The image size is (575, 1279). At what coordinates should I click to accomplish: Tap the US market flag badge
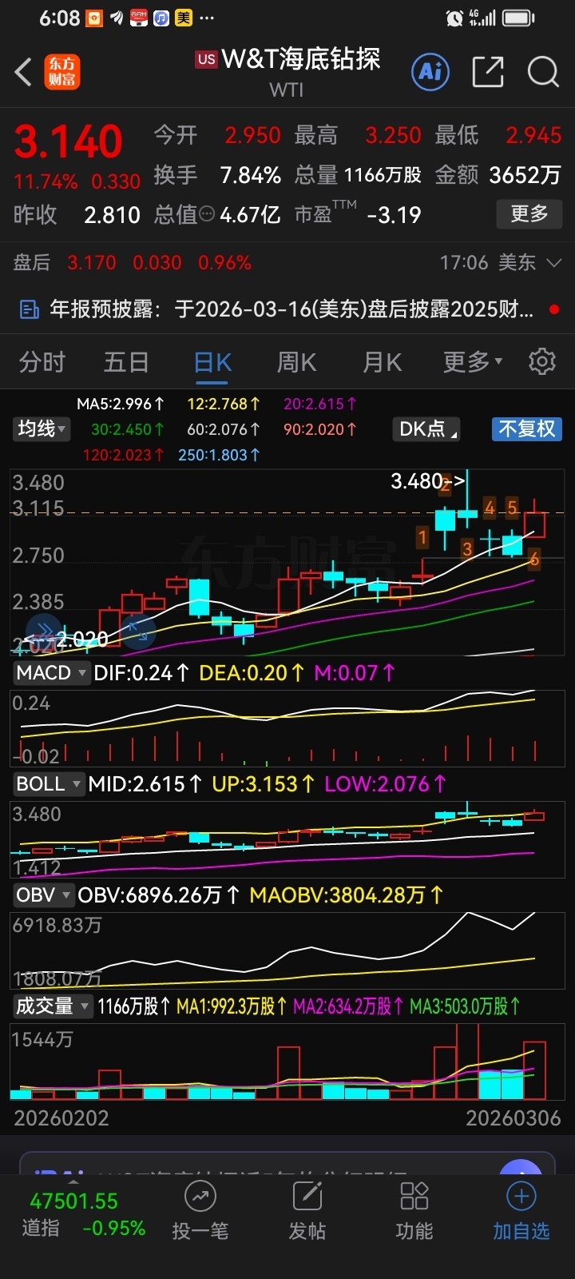[207, 59]
